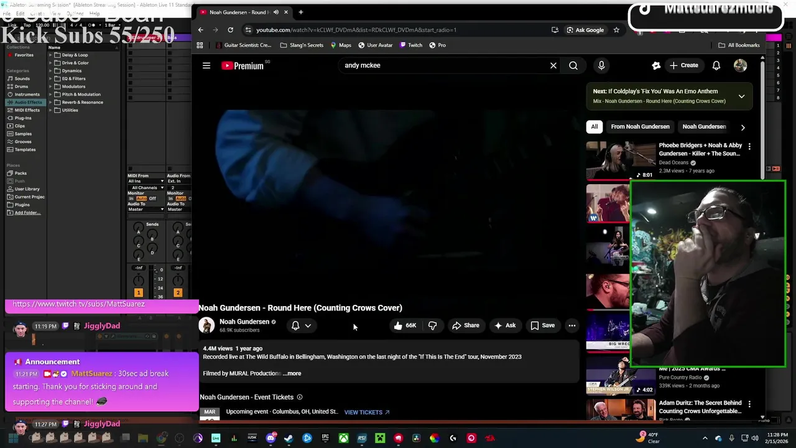
Task: Click the YouTube Premium logo
Action: 243,65
